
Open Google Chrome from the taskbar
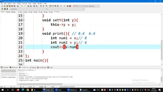[28, 90]
